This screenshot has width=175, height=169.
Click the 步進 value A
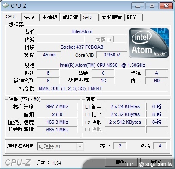coord(157,73)
